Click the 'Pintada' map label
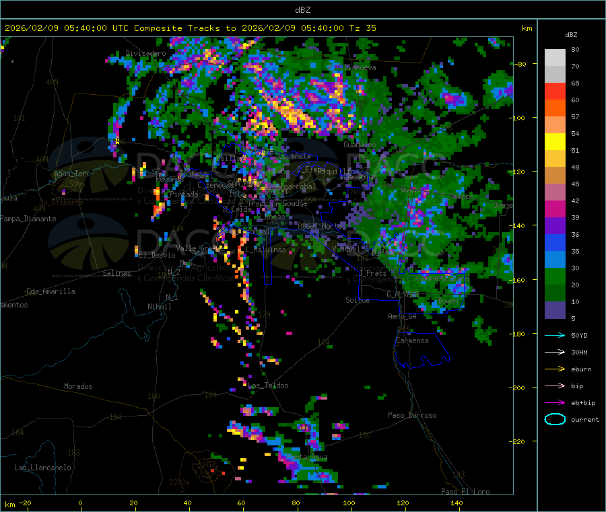 [184, 194]
